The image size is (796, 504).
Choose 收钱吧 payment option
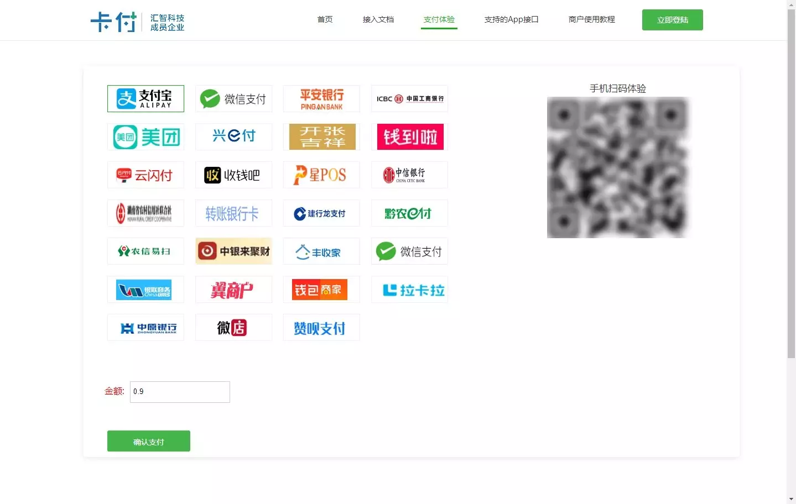233,175
